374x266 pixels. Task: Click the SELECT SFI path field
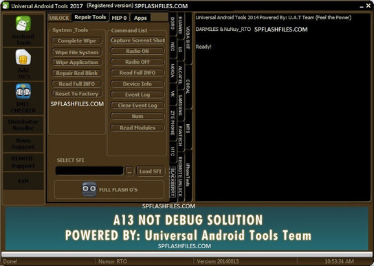click(x=89, y=171)
